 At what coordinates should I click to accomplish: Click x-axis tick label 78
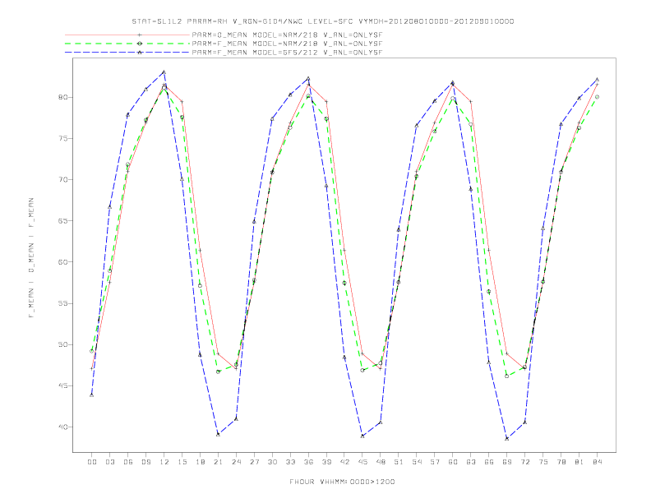click(x=561, y=462)
